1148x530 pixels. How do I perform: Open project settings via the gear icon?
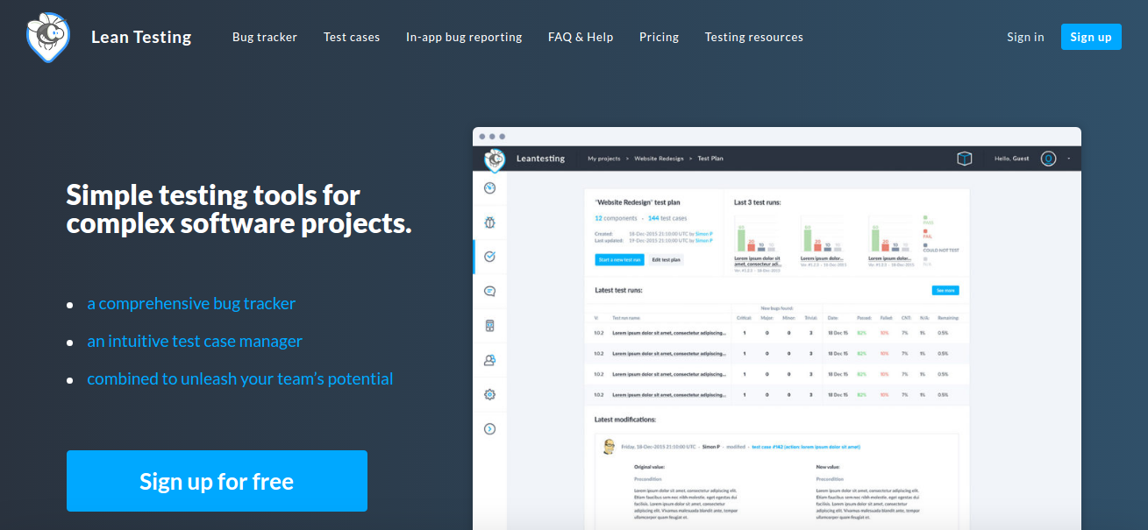coord(489,394)
